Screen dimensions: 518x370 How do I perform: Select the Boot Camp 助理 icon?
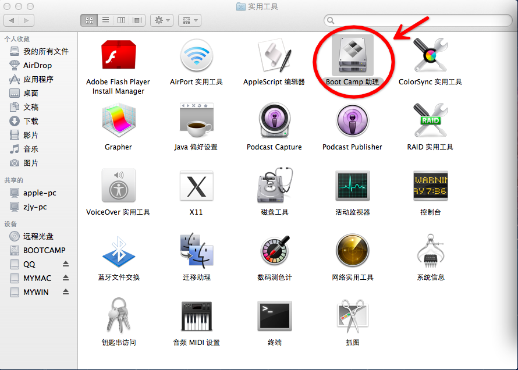(x=353, y=55)
